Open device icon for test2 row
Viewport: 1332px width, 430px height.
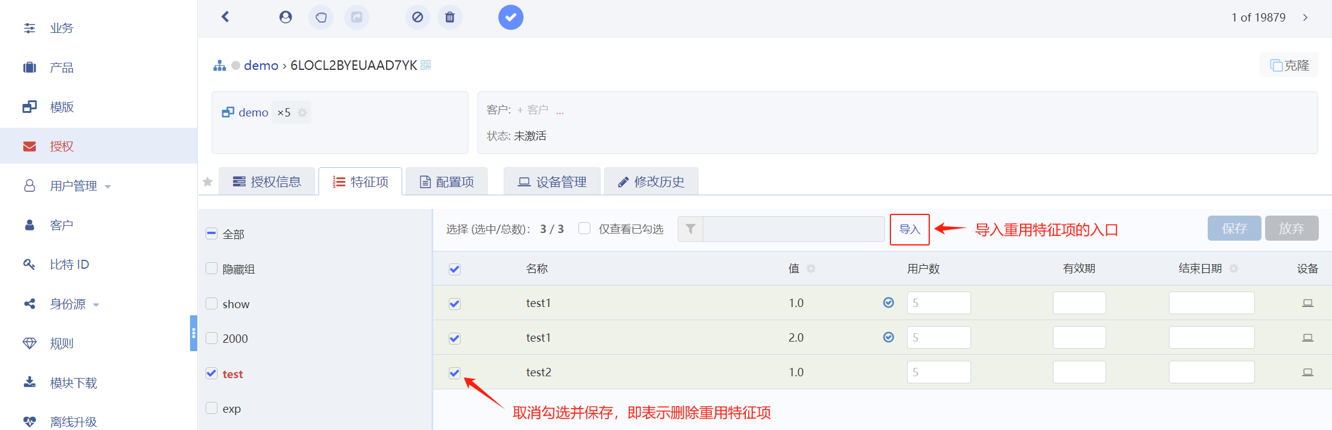[1307, 372]
